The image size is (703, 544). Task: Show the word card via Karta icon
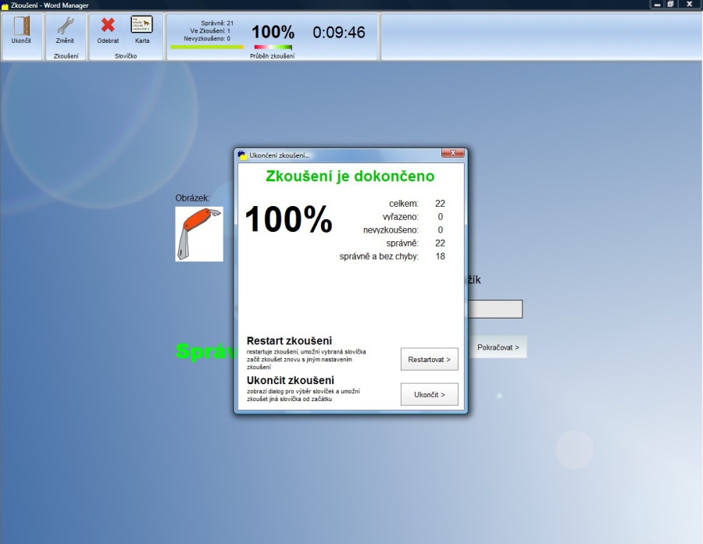(141, 30)
